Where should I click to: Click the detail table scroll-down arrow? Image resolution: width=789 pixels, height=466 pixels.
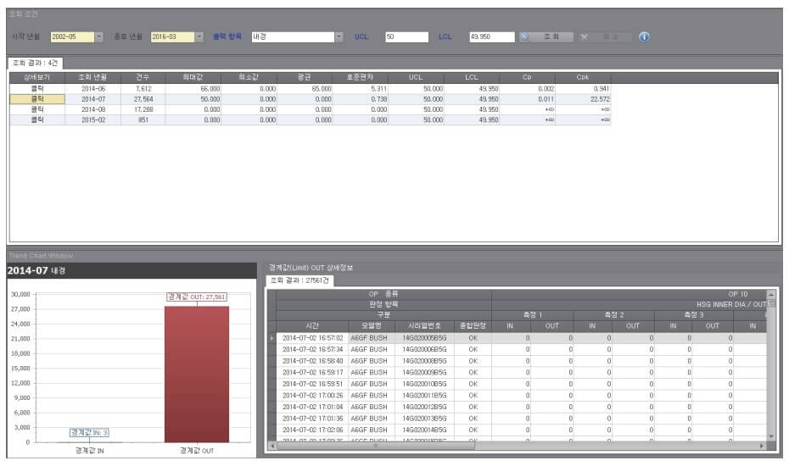coord(771,435)
